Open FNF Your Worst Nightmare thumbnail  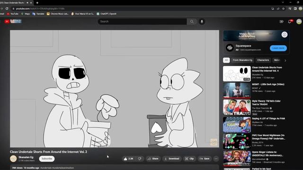[x=237, y=142]
